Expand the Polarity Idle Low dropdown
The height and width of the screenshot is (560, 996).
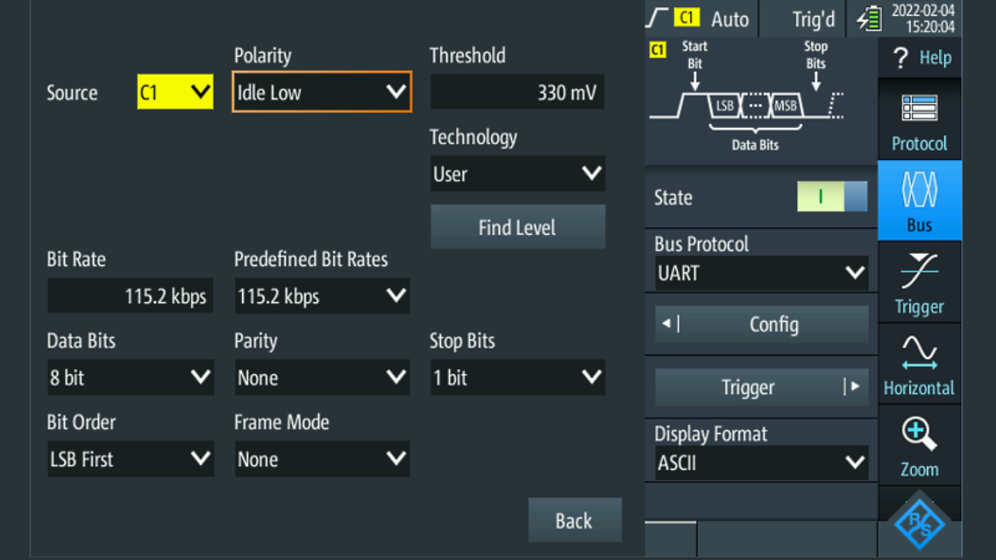click(322, 93)
